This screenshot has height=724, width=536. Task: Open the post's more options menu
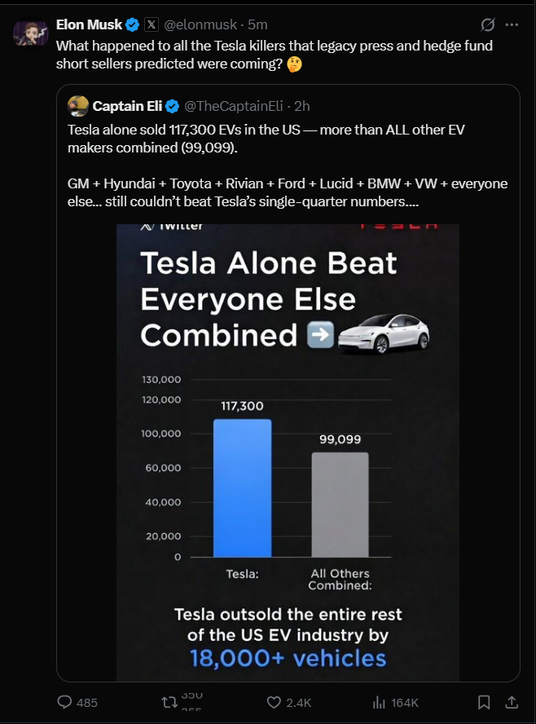pyautogui.click(x=512, y=24)
